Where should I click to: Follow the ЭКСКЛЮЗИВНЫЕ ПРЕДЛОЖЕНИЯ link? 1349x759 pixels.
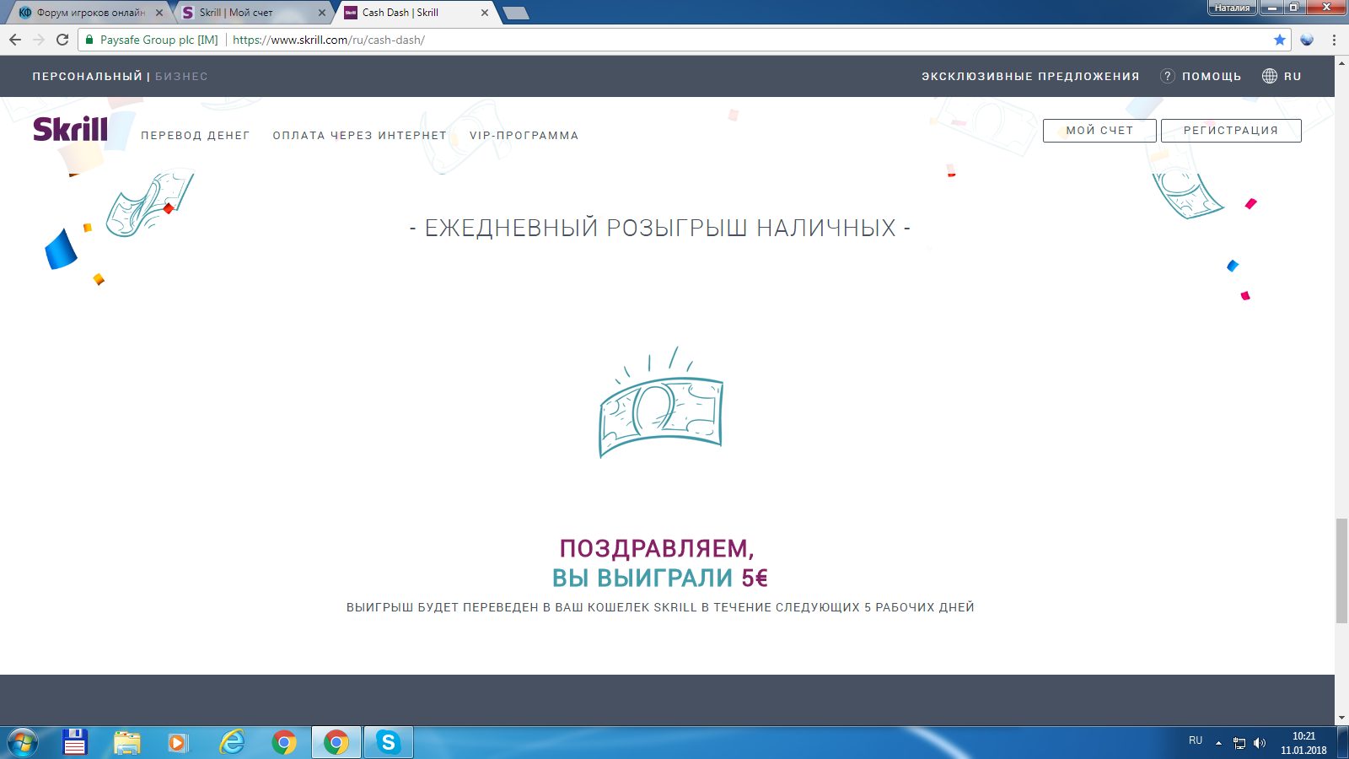(x=1029, y=76)
